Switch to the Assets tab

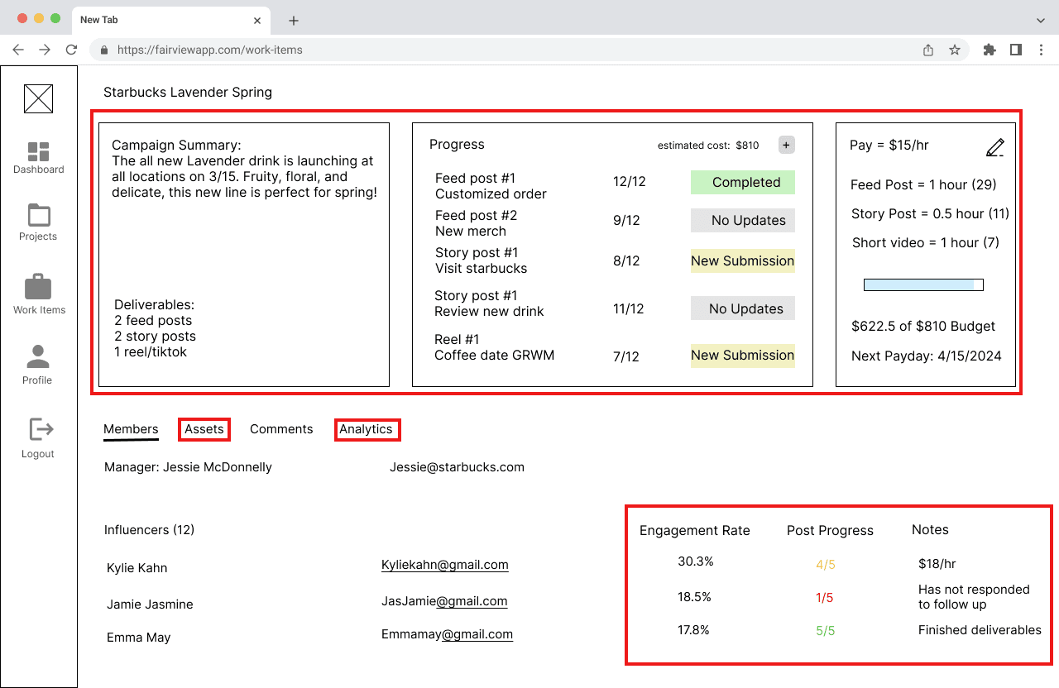pos(204,429)
